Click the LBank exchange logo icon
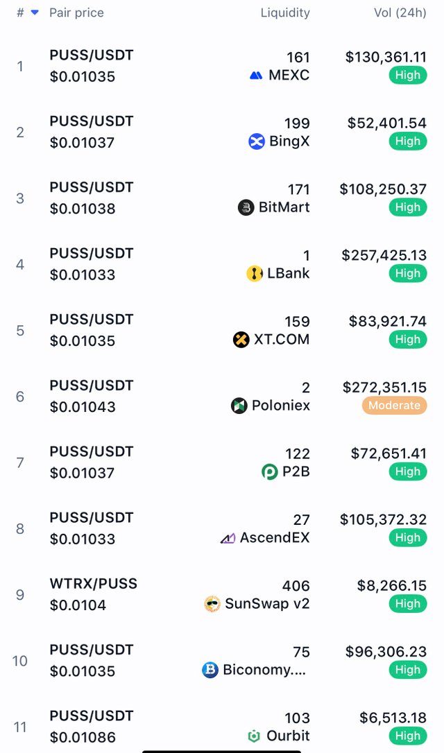The height and width of the screenshot is (753, 444). pos(255,273)
